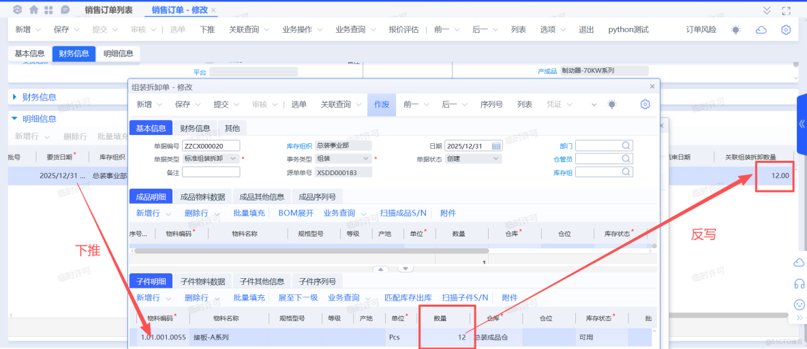
Task: Select the 明细信息 tab of sales order
Action: 119,54
